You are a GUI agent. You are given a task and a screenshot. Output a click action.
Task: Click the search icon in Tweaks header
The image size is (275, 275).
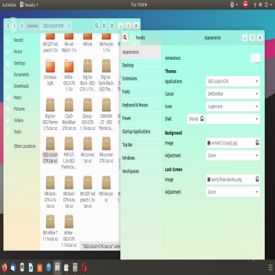point(125,37)
